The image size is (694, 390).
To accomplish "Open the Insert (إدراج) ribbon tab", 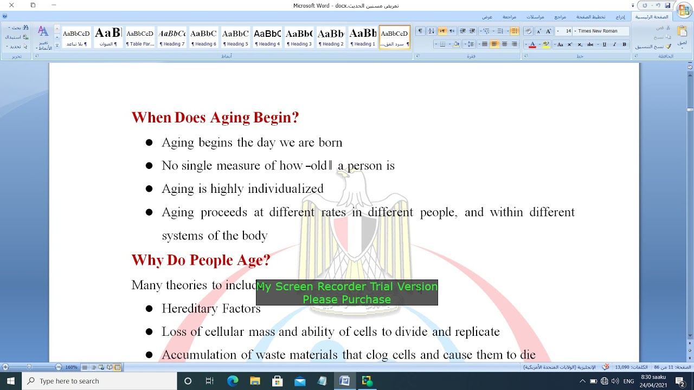I will click(620, 17).
